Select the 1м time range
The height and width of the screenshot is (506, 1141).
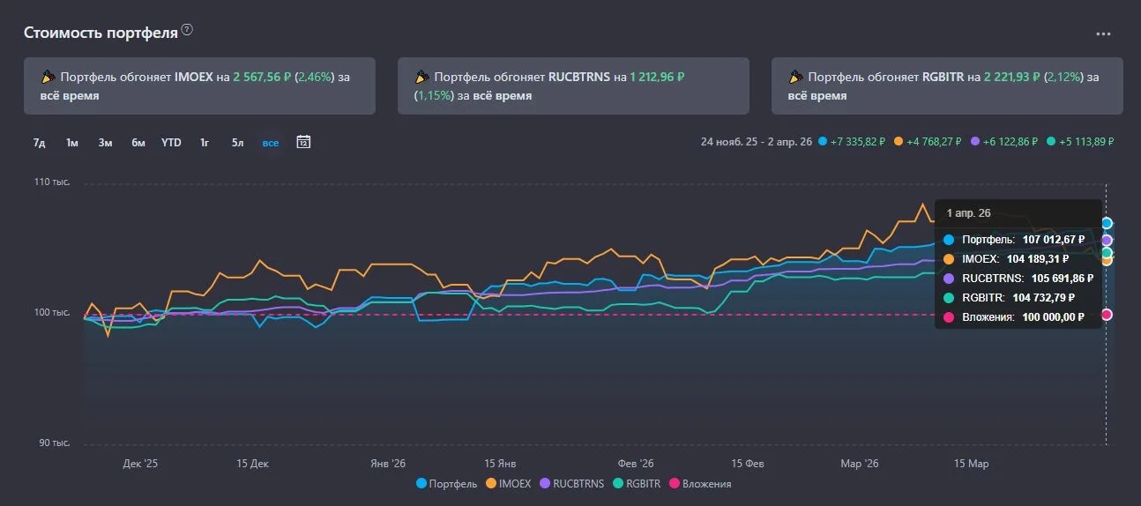coord(72,143)
